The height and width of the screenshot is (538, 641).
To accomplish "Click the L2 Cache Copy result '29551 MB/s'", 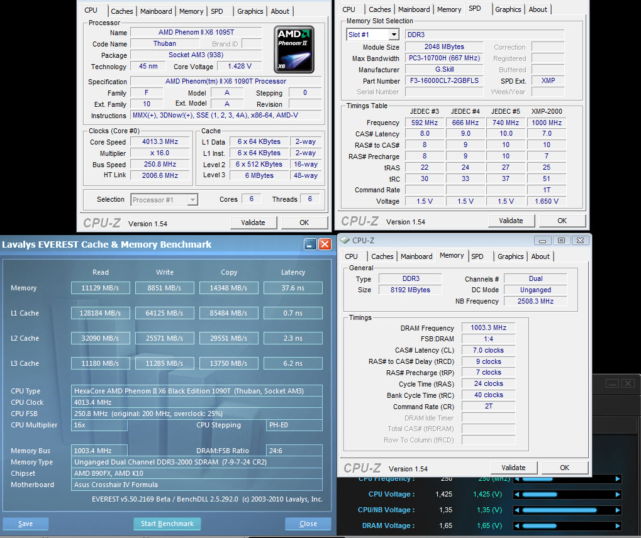I will pyautogui.click(x=228, y=338).
